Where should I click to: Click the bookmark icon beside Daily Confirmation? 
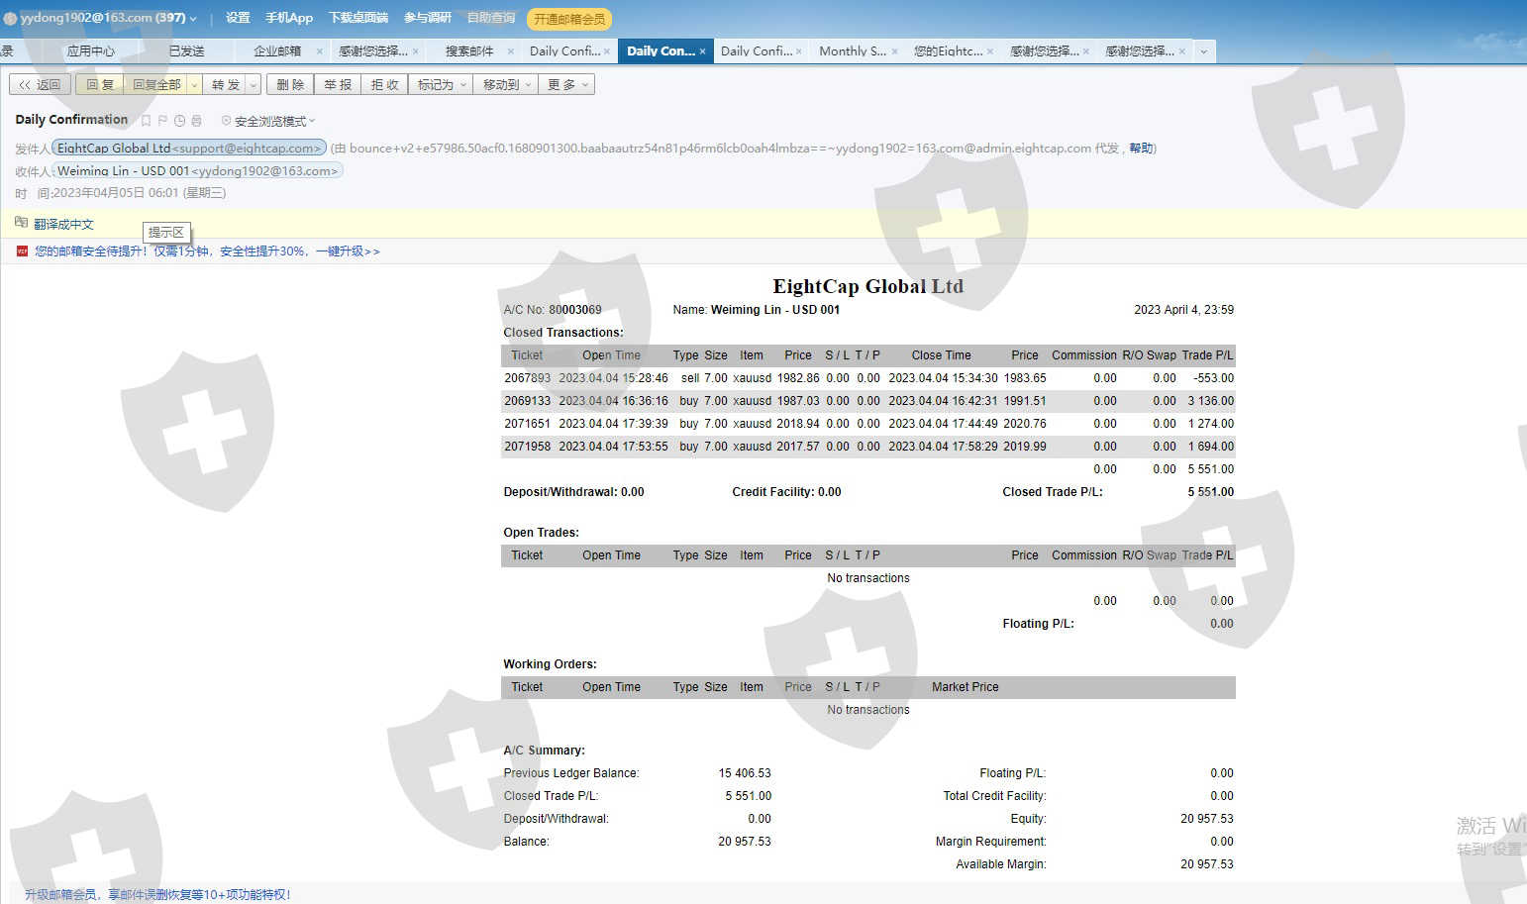147,121
